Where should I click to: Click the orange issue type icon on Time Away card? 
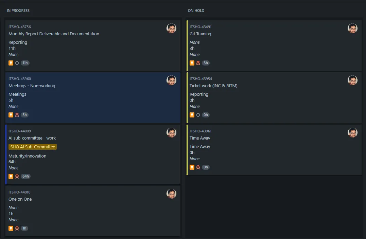(192, 167)
